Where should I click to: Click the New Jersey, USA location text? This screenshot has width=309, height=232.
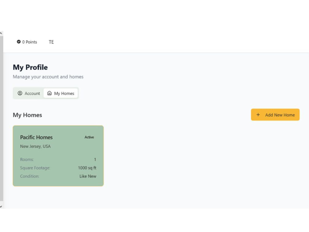tap(35, 146)
